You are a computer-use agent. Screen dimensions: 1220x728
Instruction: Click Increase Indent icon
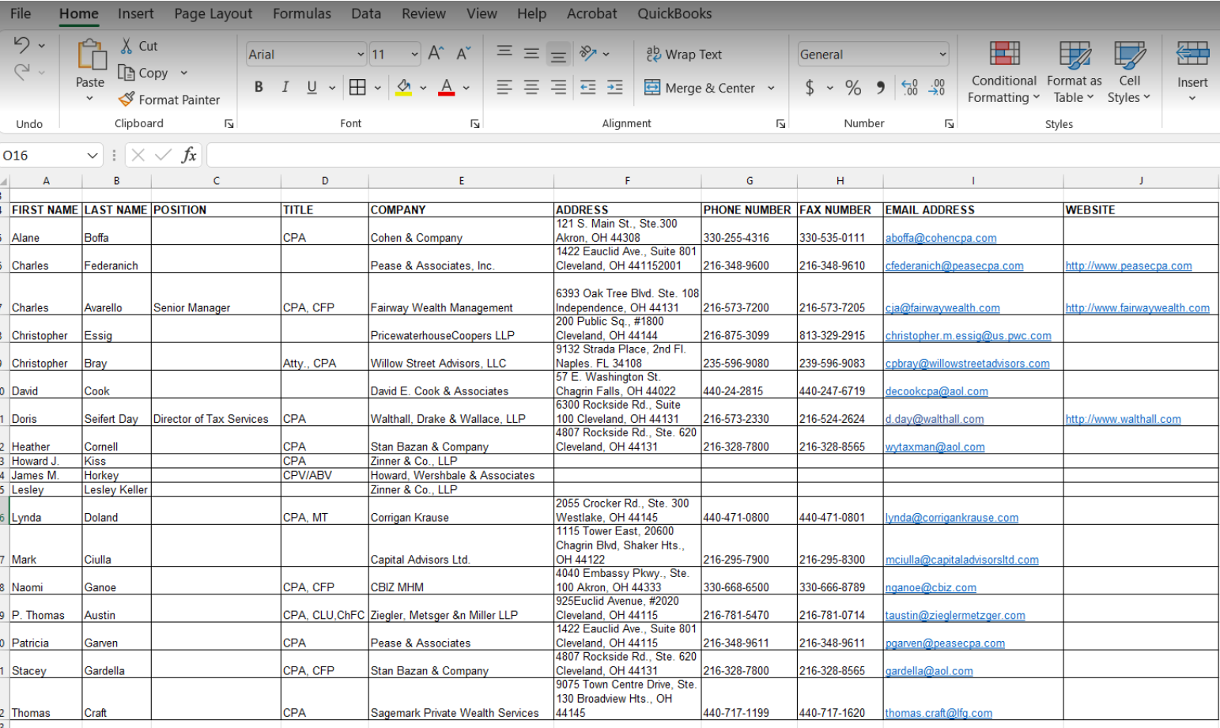click(615, 87)
